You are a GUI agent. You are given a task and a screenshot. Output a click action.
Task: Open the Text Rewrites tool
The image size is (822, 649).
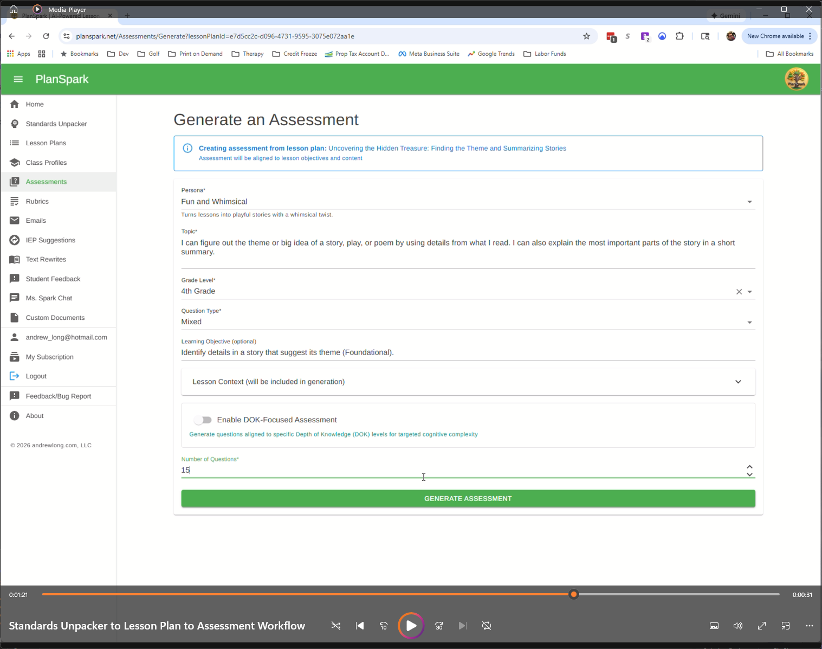click(x=46, y=259)
